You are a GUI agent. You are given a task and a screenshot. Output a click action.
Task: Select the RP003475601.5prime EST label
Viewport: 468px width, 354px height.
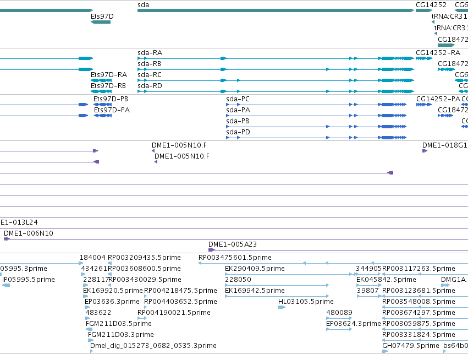(x=235, y=258)
